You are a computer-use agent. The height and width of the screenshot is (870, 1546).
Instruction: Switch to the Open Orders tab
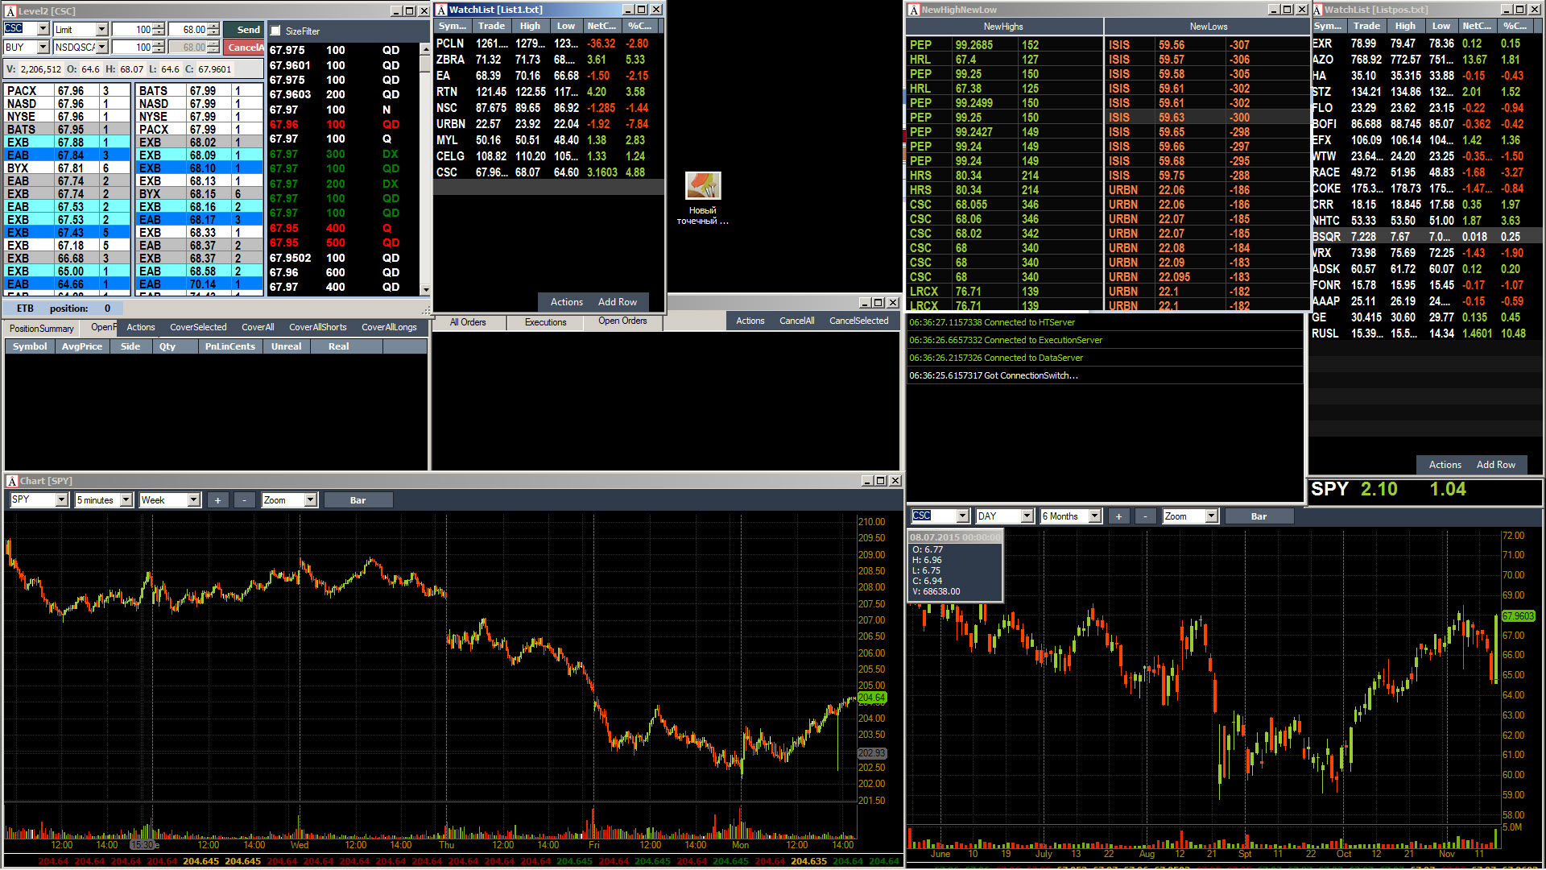[622, 321]
